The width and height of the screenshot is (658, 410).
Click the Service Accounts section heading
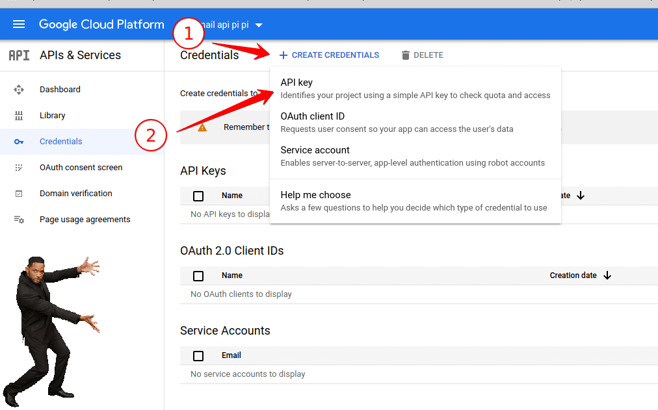click(225, 331)
